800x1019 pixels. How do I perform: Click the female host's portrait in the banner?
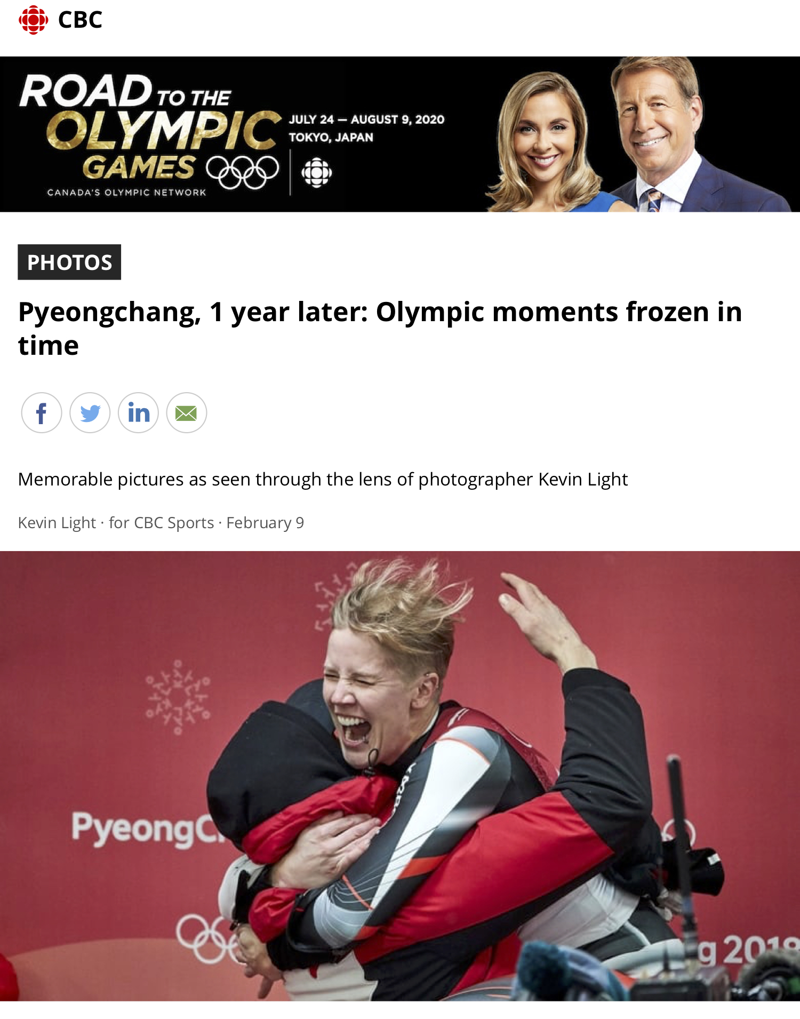pos(544,142)
